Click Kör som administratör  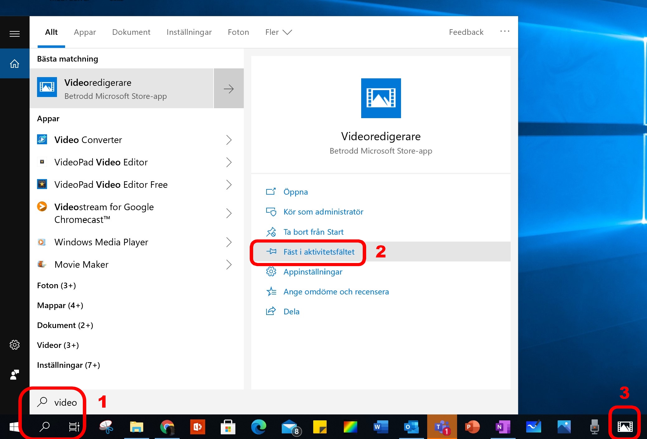coord(323,212)
